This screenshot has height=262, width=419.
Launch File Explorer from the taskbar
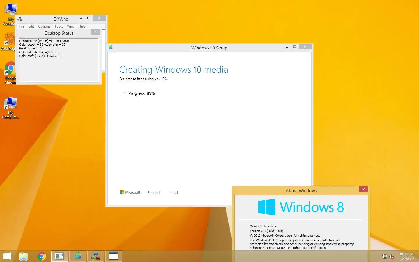click(x=24, y=256)
